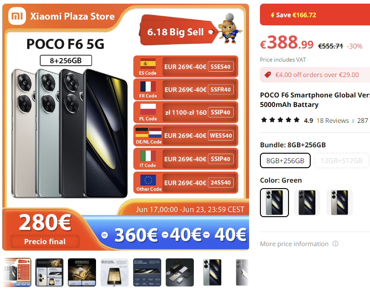The image size is (370, 291).
Task: Choose the Green color phone swatch
Action: (x=274, y=203)
